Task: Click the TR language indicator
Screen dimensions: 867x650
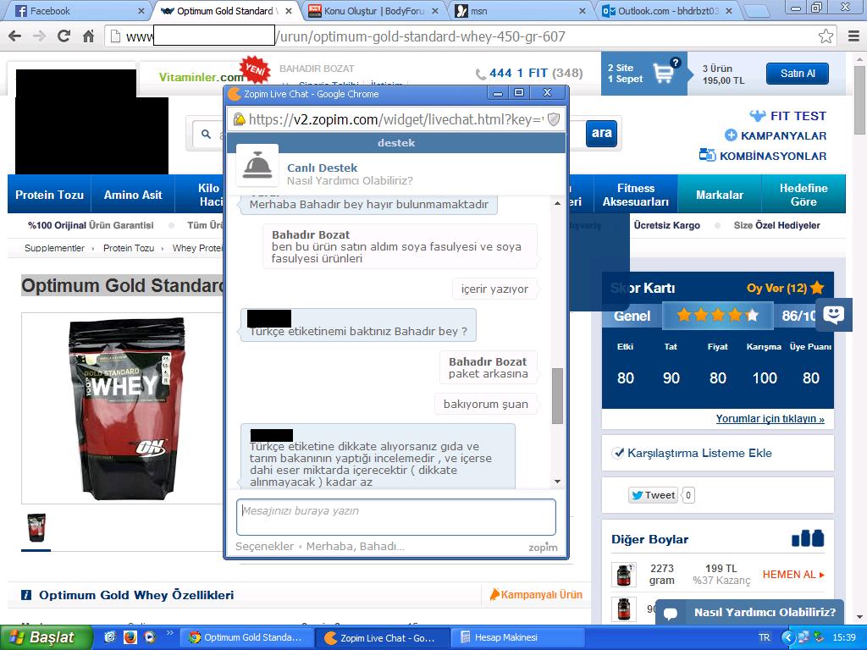Action: 765,637
